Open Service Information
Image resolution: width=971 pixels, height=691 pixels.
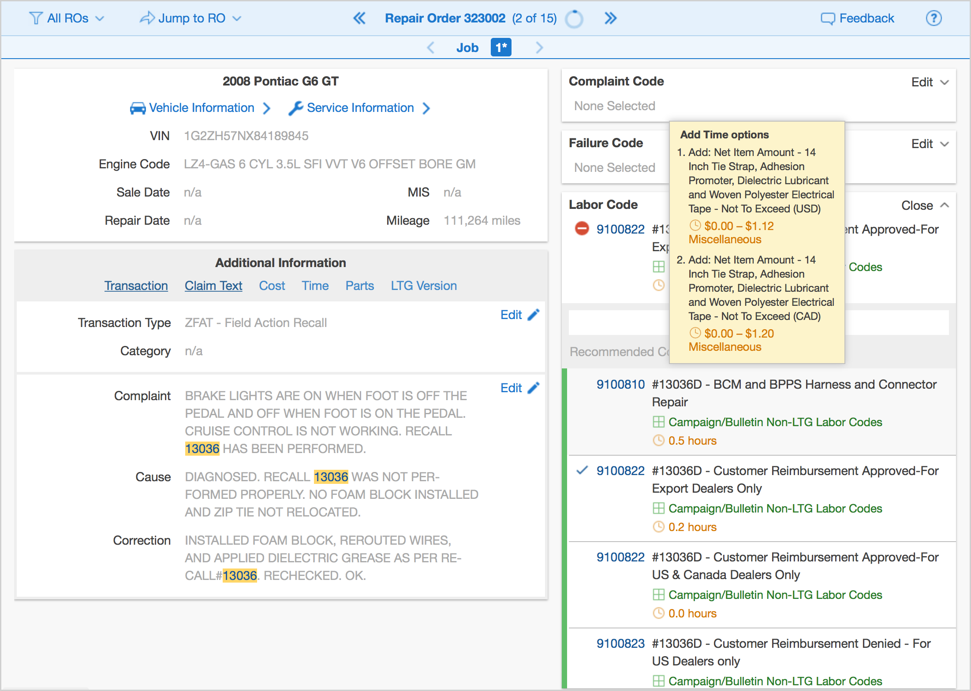(360, 108)
